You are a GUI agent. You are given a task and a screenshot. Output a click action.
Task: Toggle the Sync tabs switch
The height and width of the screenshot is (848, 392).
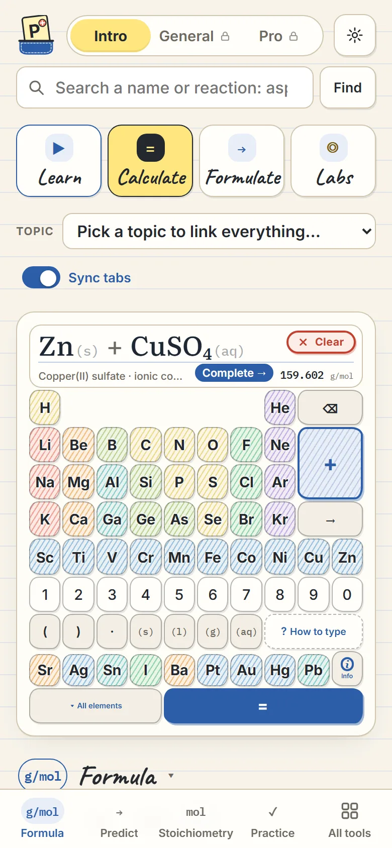click(41, 278)
